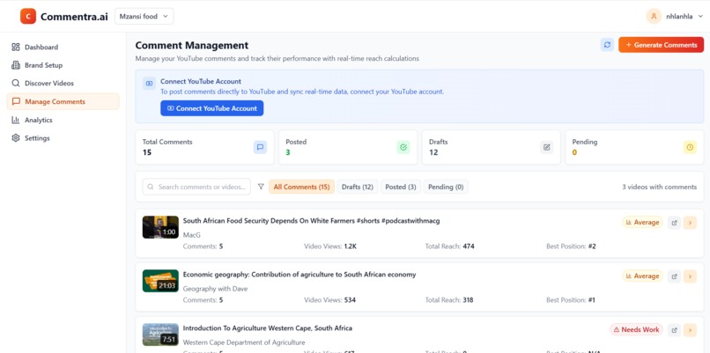
Task: Click the Video Views 1.2K value
Action: pyautogui.click(x=351, y=246)
